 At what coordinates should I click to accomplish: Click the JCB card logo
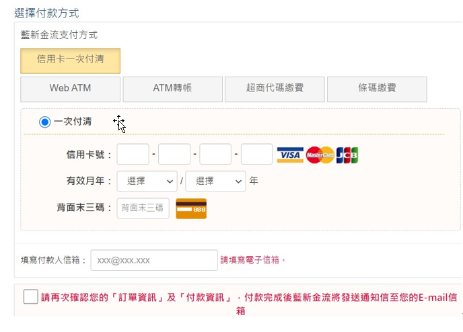(347, 155)
